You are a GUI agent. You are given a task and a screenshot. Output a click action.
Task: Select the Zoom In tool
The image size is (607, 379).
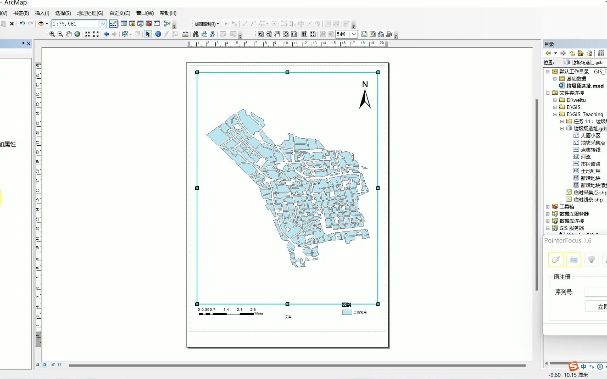pyautogui.click(x=52, y=34)
